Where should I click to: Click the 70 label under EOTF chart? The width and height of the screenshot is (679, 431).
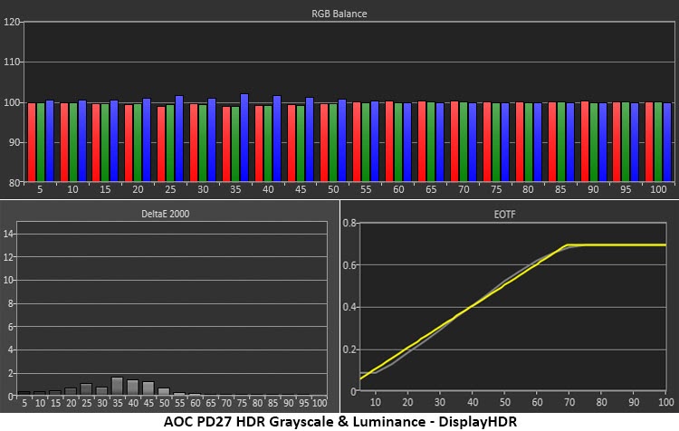(569, 402)
